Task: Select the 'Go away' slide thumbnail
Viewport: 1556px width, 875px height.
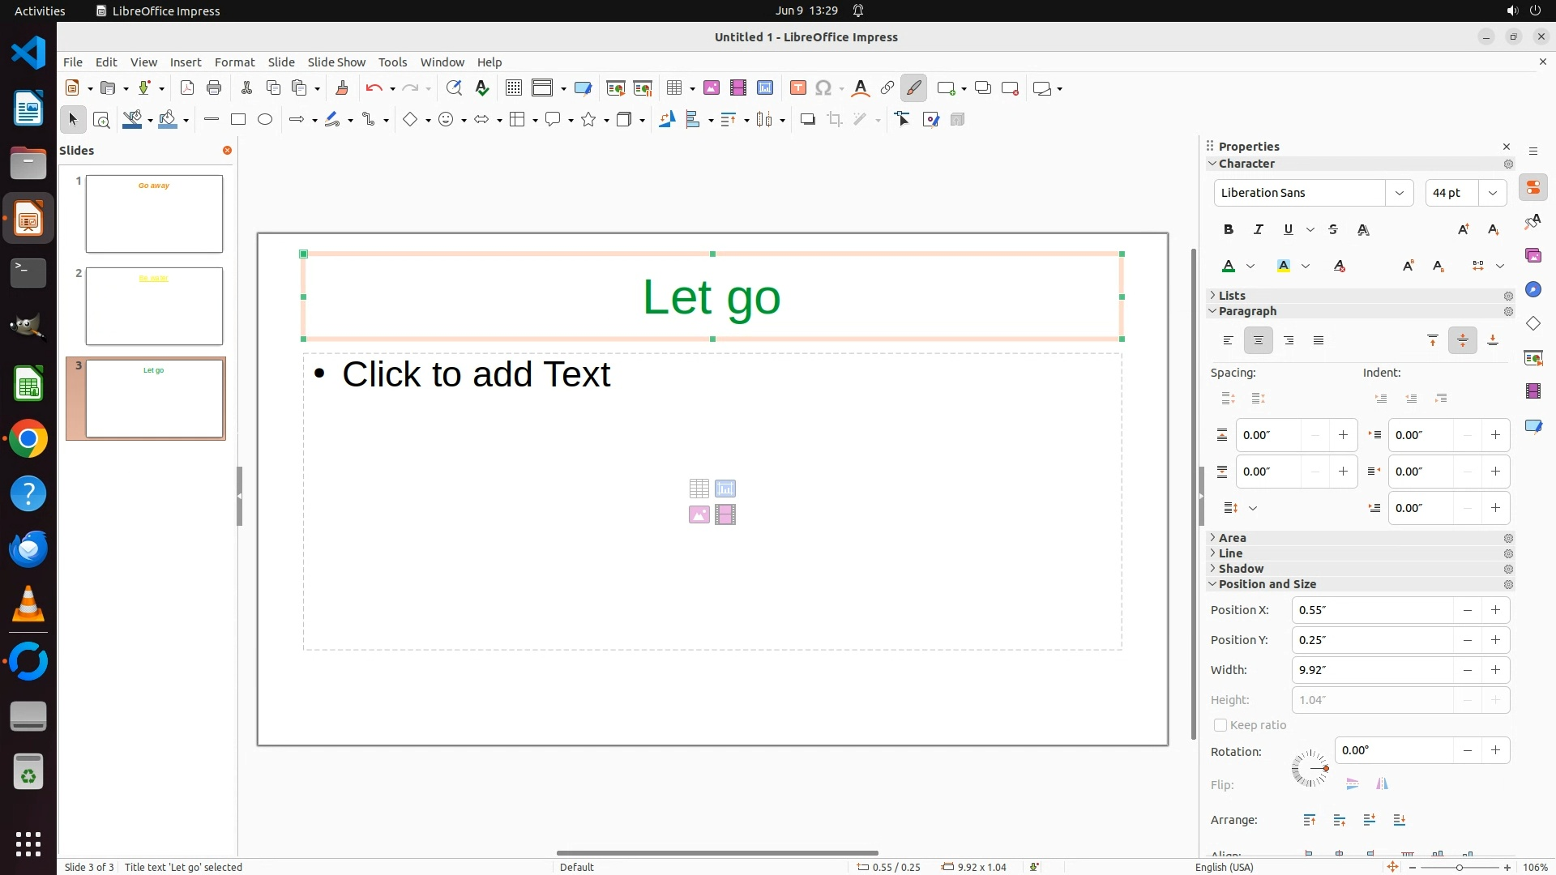Action: pos(154,214)
